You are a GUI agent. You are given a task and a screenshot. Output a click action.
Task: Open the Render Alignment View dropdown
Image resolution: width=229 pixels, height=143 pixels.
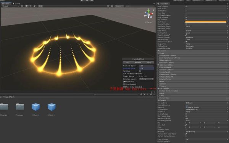point(206,121)
